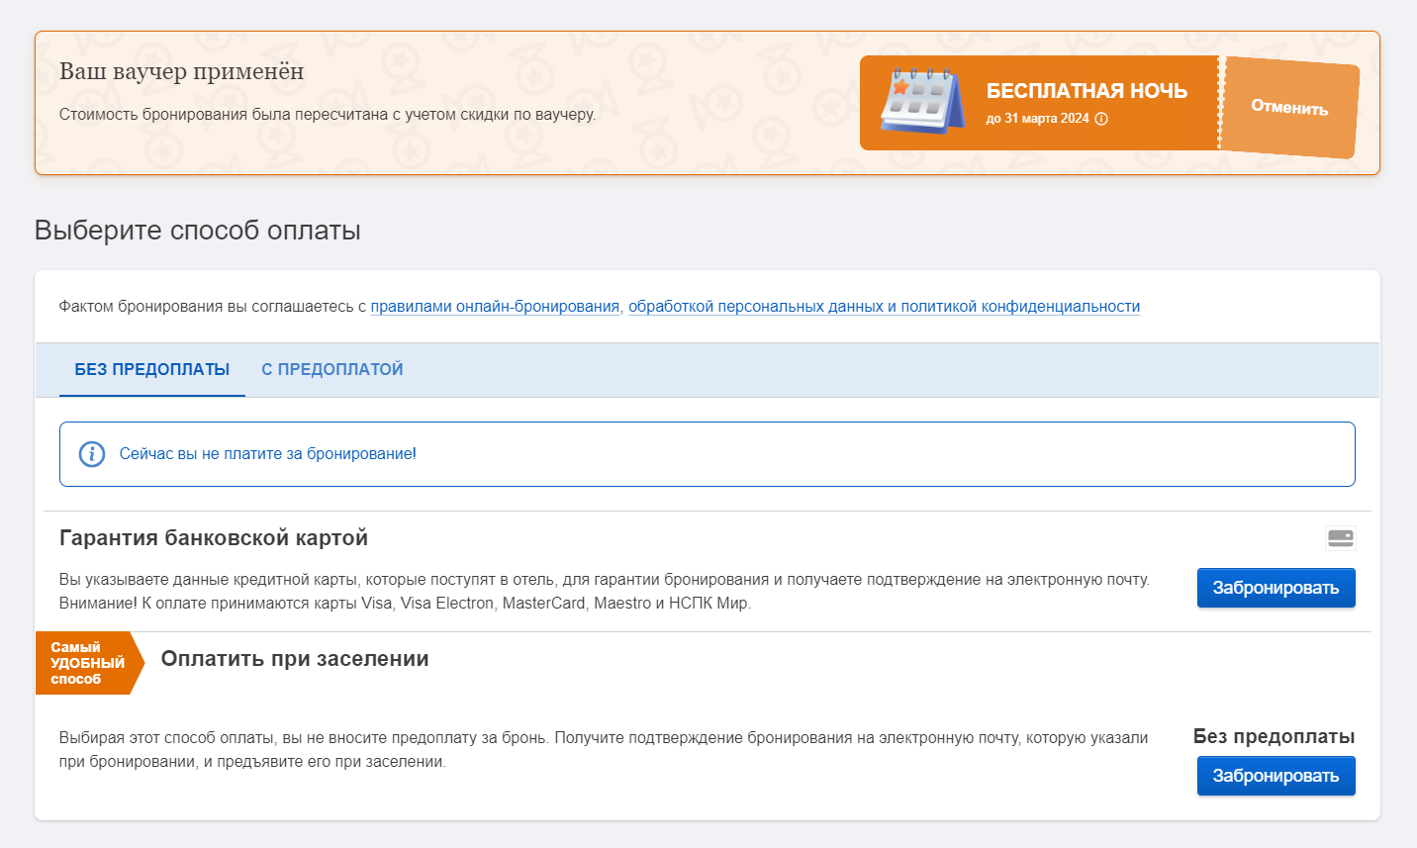
Task: Click the Выберите способ оплаты heading
Action: tap(198, 231)
